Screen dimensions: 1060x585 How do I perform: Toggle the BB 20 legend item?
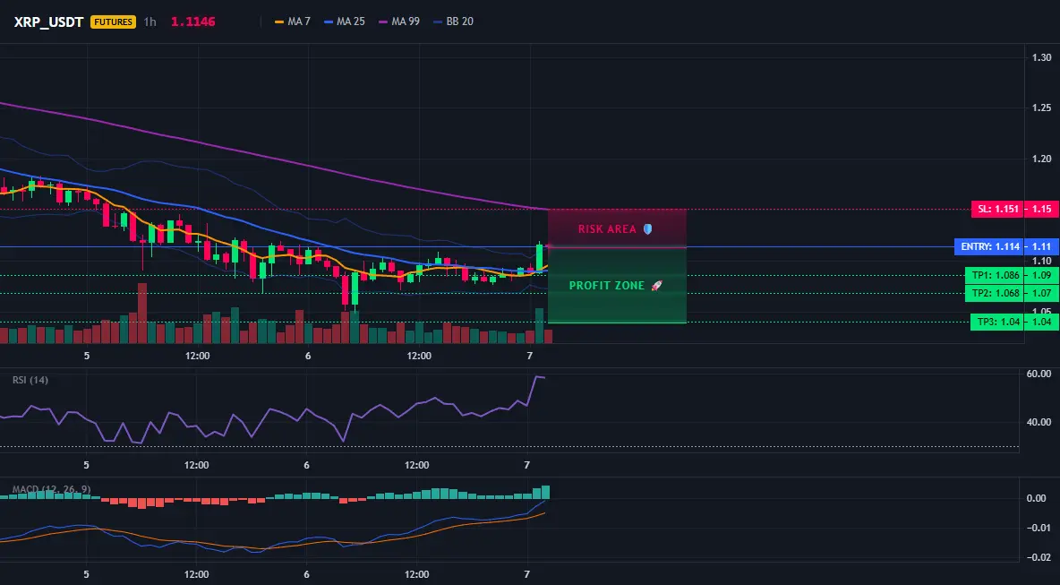454,22
